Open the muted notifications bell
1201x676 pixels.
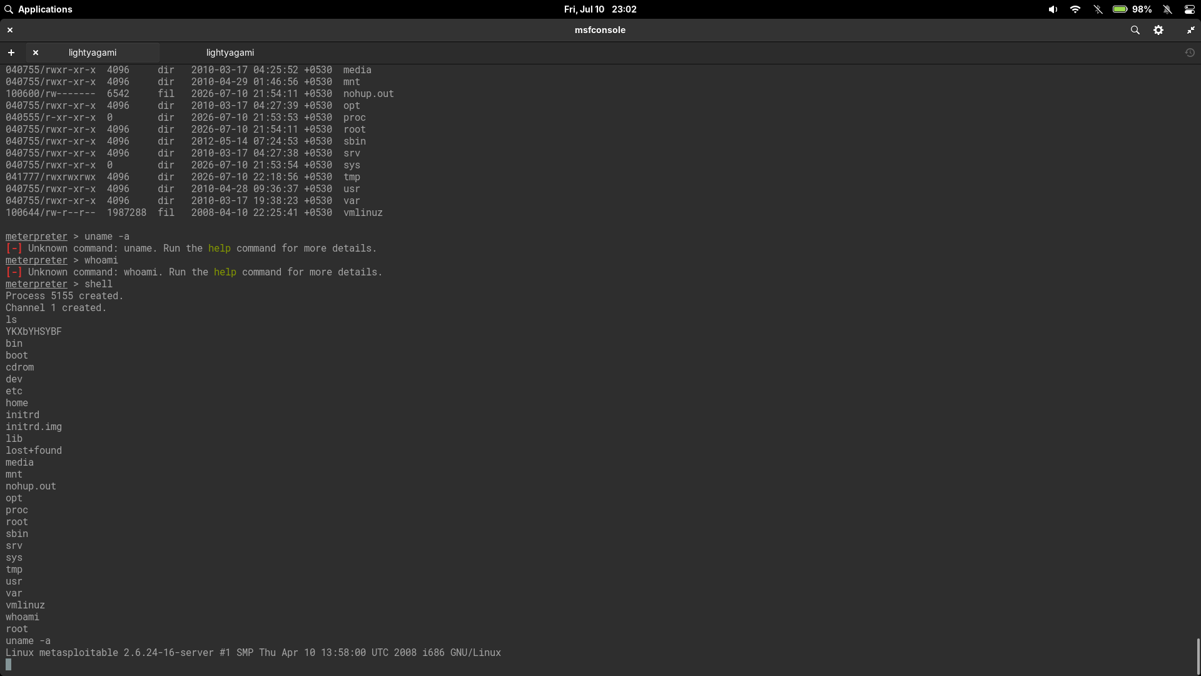pyautogui.click(x=1167, y=9)
